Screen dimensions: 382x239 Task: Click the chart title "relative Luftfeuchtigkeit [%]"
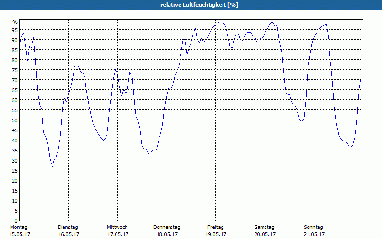coord(199,5)
